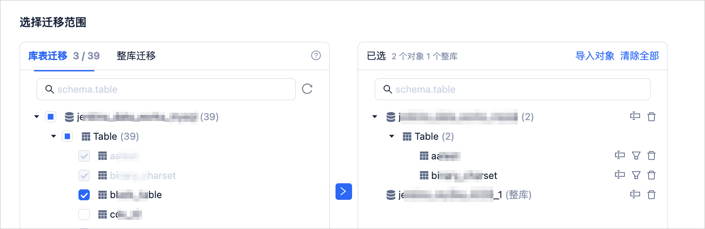Remove the first selected database with trash icon

(x=651, y=117)
